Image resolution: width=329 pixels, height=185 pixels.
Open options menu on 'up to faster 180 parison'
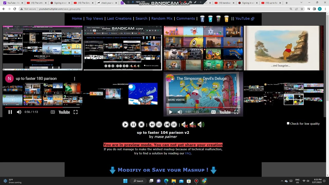pos(75,79)
